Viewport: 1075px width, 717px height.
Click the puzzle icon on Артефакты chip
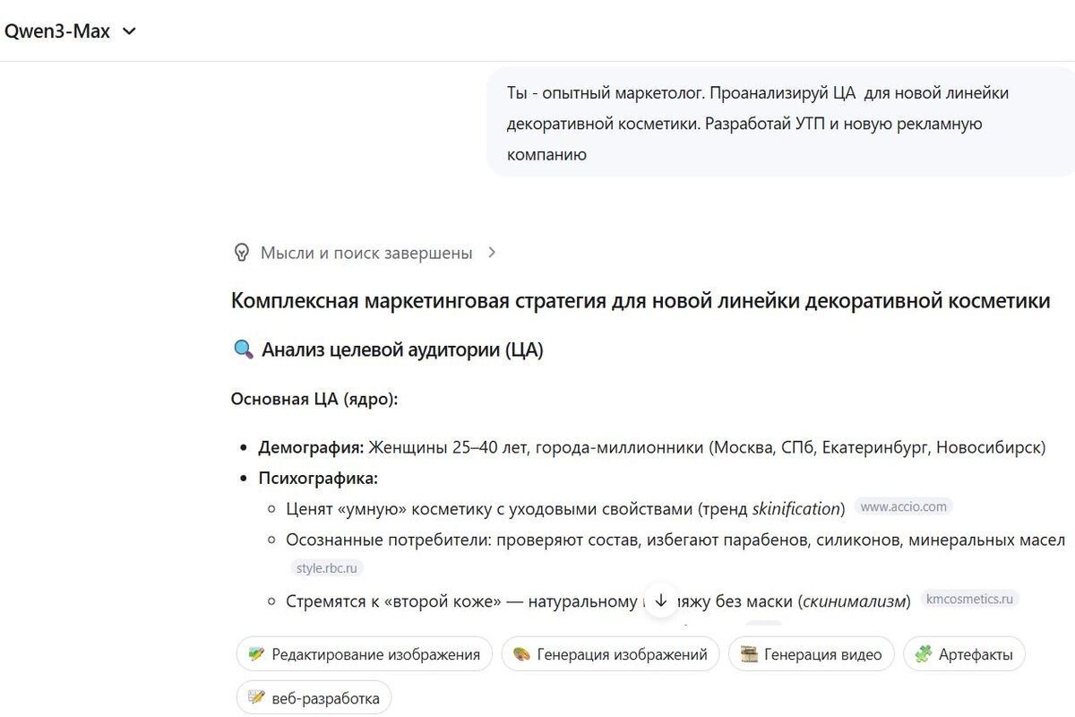pyautogui.click(x=924, y=654)
